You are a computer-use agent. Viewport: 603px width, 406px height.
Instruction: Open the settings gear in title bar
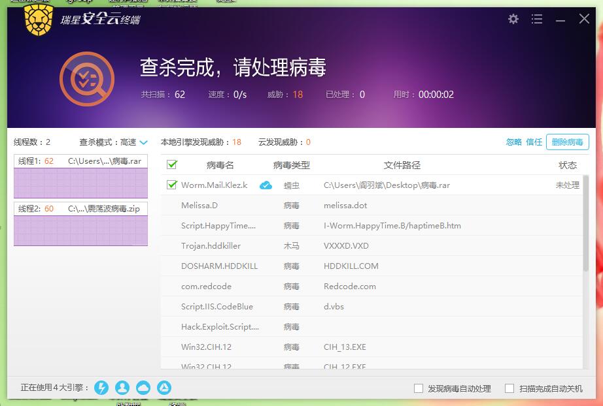point(513,19)
